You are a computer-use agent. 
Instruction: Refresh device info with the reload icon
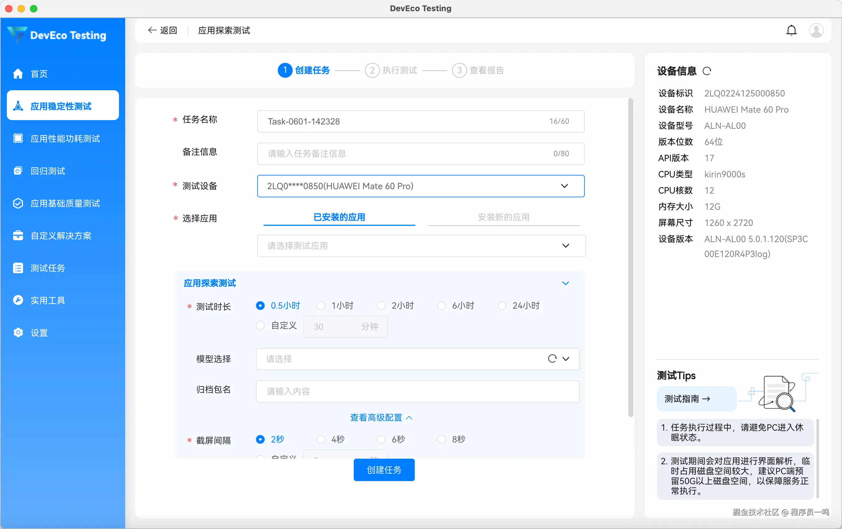pyautogui.click(x=707, y=71)
